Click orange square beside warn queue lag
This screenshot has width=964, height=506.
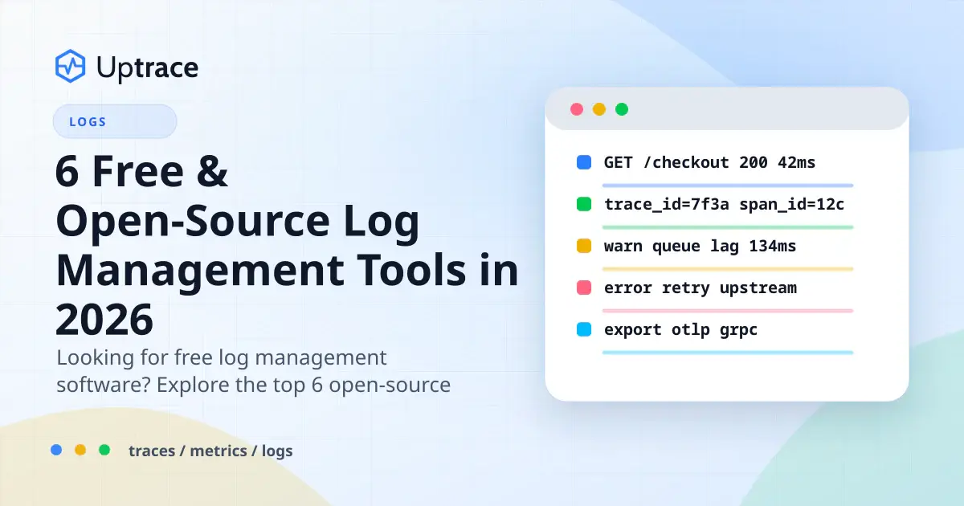[584, 246]
